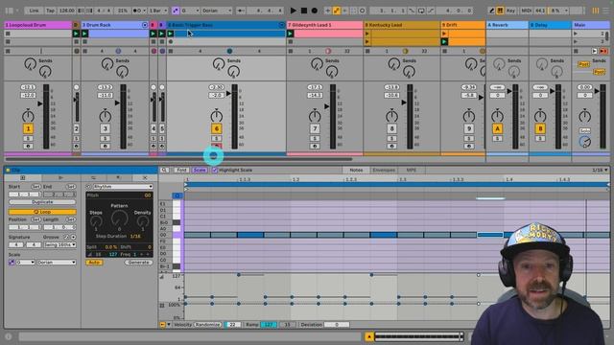Image resolution: width=614 pixels, height=345 pixels.
Task: Toggle the orange clip Loop switch
Action: [x=42, y=212]
